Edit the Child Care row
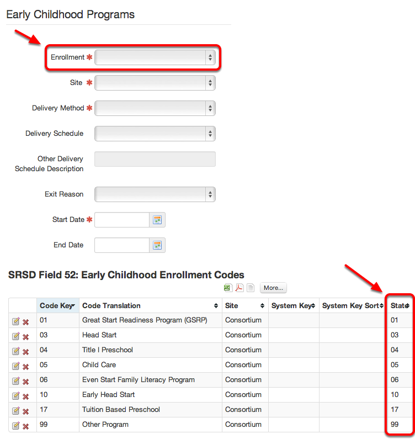 [x=16, y=366]
